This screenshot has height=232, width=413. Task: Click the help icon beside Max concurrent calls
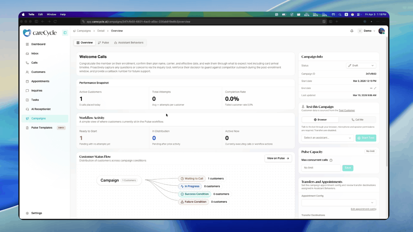coord(331,160)
